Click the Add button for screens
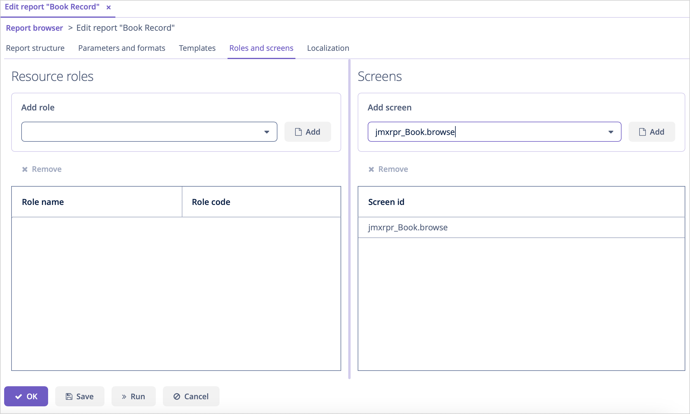 (x=652, y=132)
